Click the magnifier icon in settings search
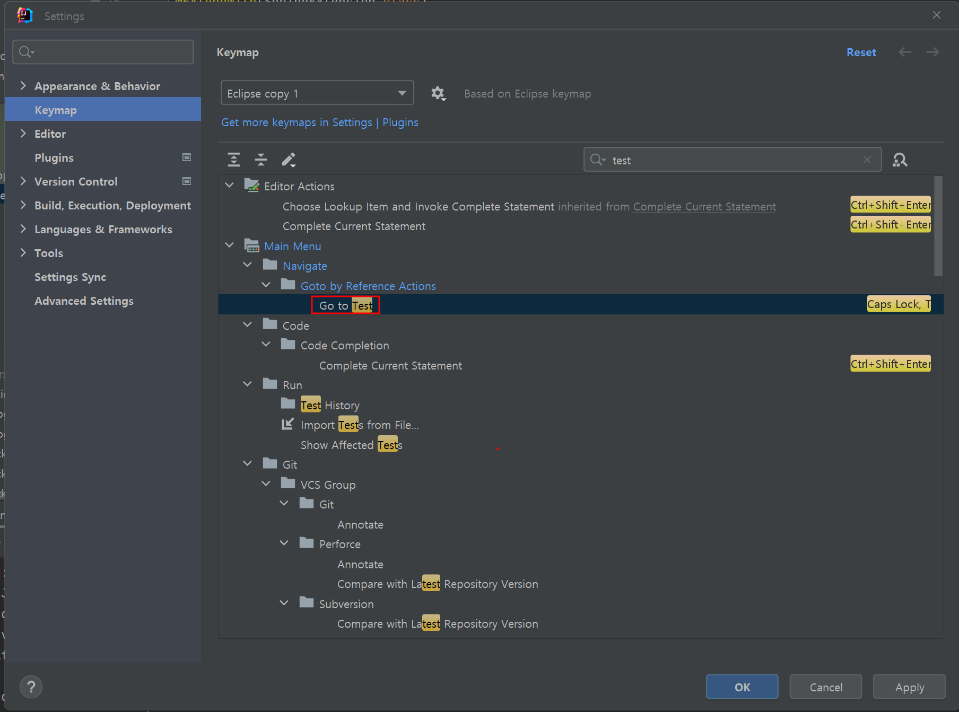Viewport: 959px width, 712px height. pos(25,52)
